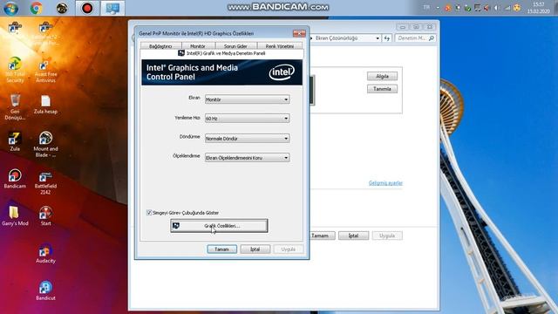Launch the Mount and Blade shortcut
The image size is (558, 314).
[x=45, y=145]
